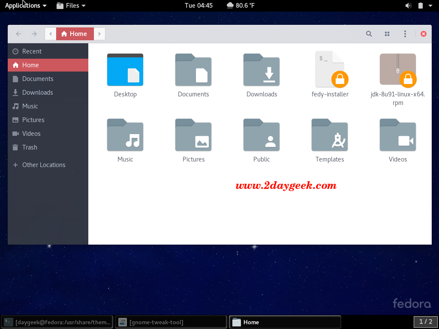Screen dimensions: 439x329
Task: Go back with the left arrow
Action: point(18,34)
